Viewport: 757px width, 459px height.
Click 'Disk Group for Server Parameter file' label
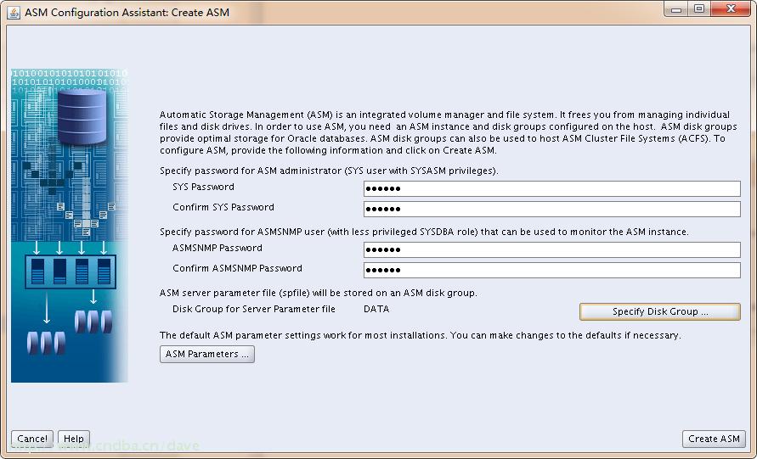254,309
